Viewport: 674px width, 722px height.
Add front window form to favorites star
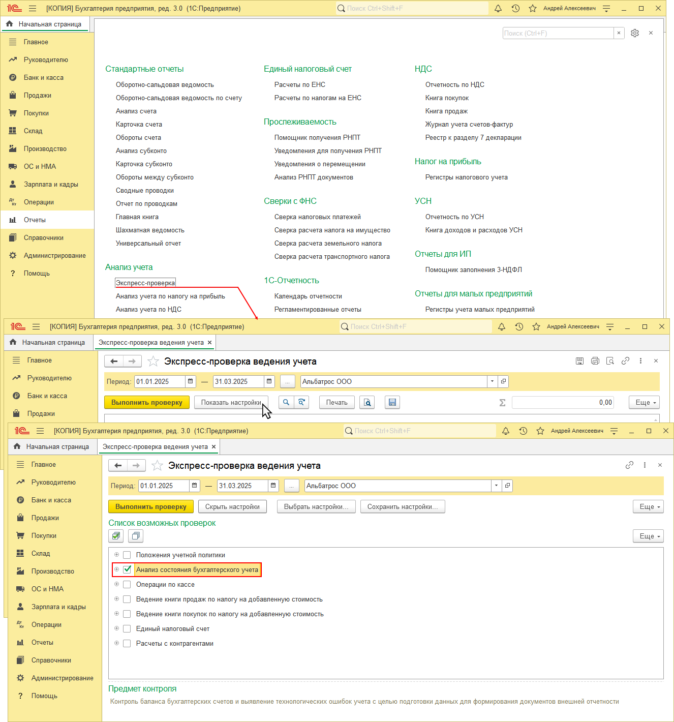[x=158, y=465]
